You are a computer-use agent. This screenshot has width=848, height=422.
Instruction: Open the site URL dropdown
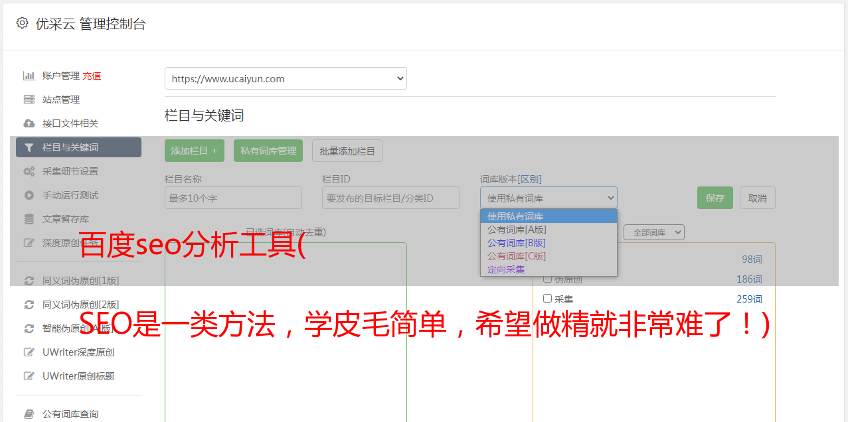(286, 78)
